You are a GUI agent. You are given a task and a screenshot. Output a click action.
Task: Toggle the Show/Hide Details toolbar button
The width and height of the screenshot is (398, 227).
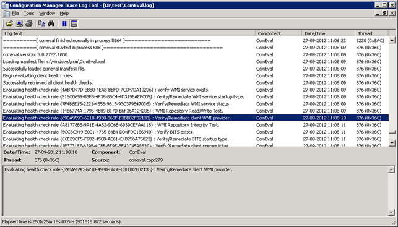pyautogui.click(x=74, y=24)
